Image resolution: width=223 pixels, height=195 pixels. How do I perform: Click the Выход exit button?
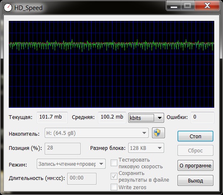(195, 180)
